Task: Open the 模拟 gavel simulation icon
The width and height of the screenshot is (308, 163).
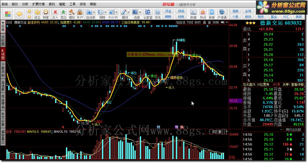Action: [72, 12]
